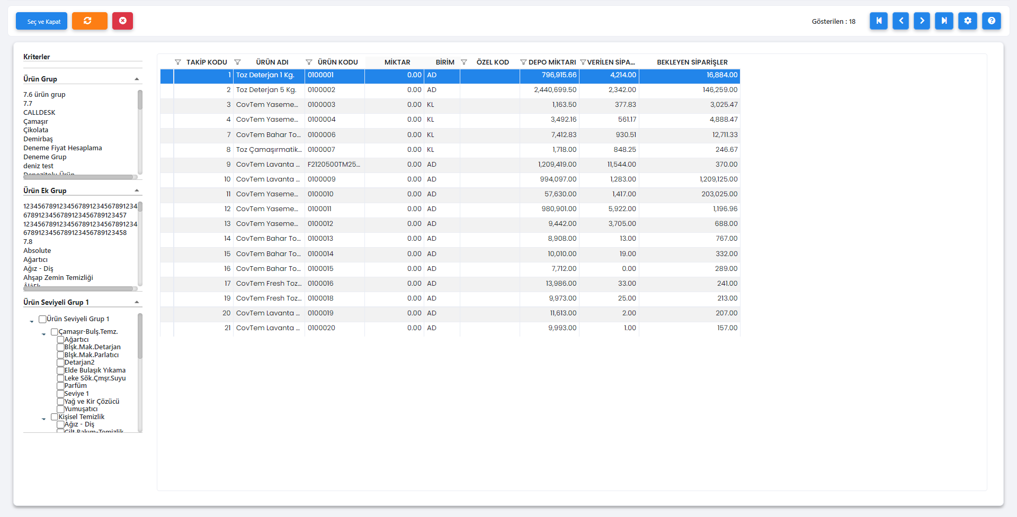Collapse the Ürün Grup criteria section
Viewport: 1017px width, 517px height.
pos(137,79)
